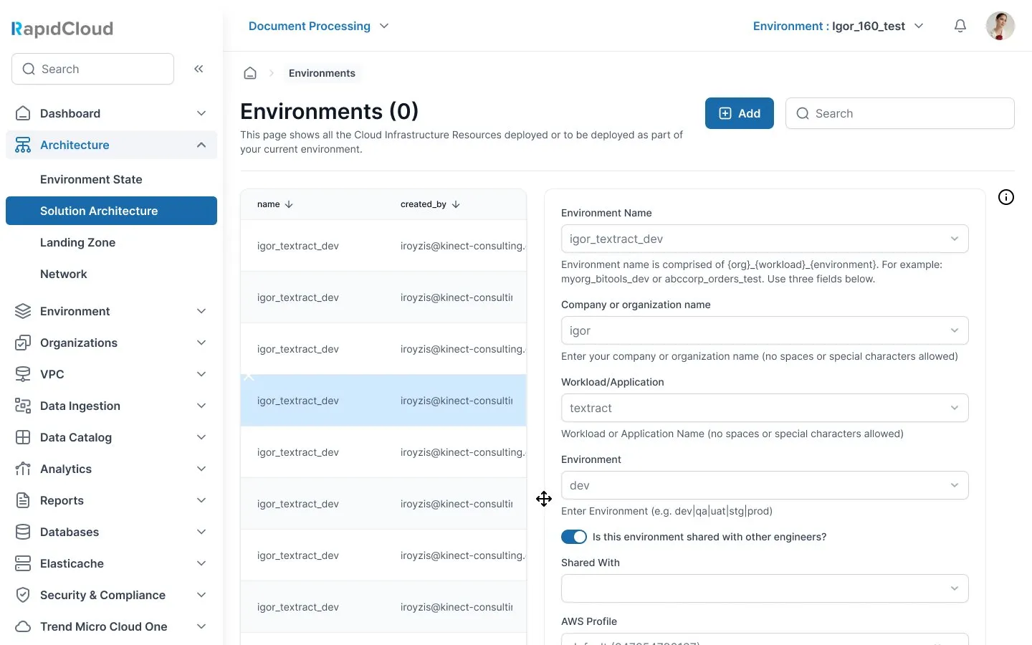Open the Environment selector in header
Viewport: 1032px width, 645px height.
[838, 26]
